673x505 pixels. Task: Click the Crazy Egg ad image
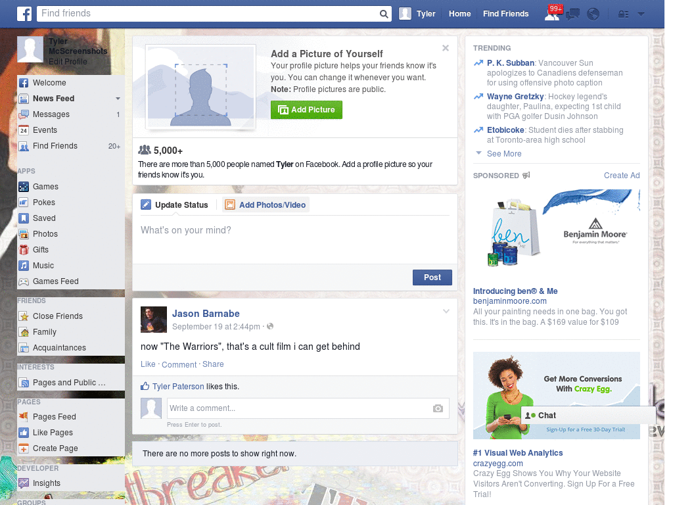(x=556, y=395)
